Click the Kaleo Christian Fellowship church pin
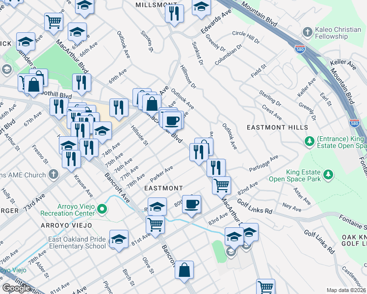 [308, 32]
